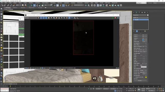This screenshot has height=92, width=165.
Task: Toggle the Angle Snap icon
Action: point(63,5)
